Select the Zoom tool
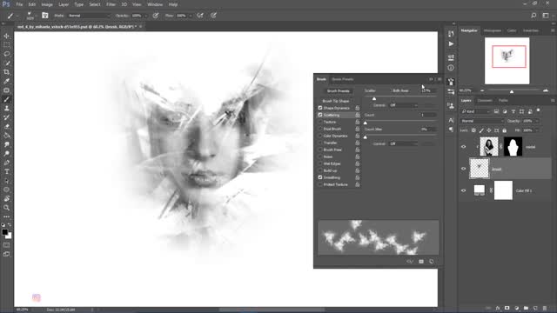 (6, 208)
